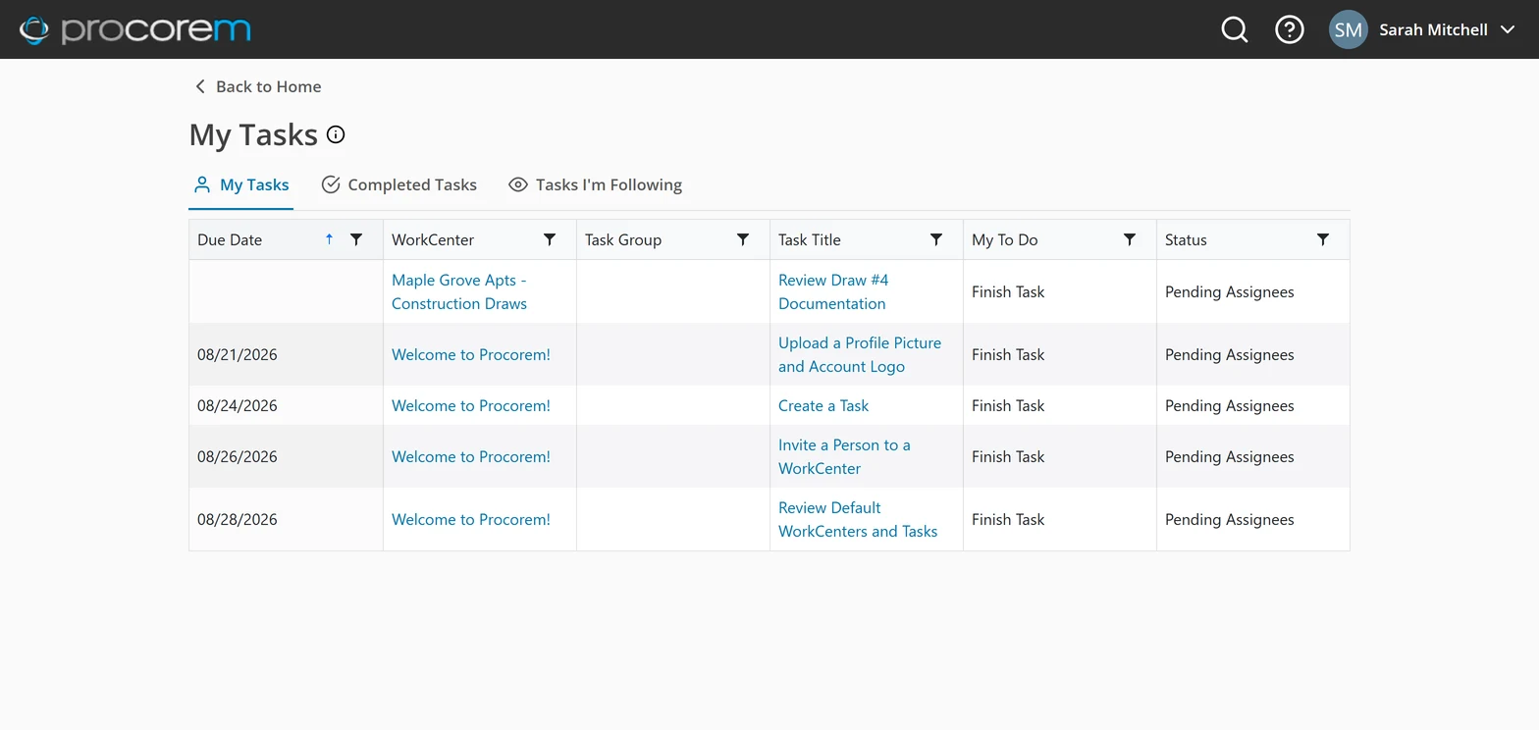Open Upload a Profile Picture and Account Logo
This screenshot has width=1539, height=730.
(x=860, y=354)
